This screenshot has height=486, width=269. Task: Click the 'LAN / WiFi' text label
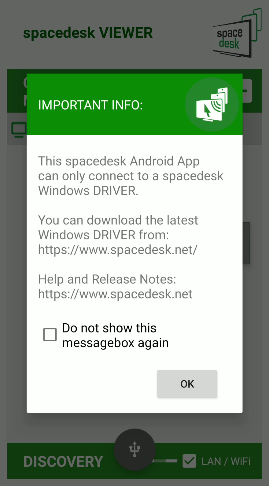tap(226, 462)
